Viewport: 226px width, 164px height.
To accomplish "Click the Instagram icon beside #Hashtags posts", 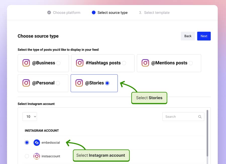I will 80,63.
